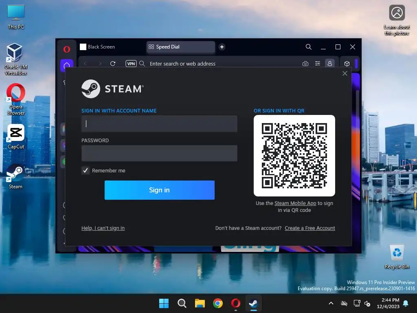Screen dimensions: 417x313
Task: Open the Steam Mobile App link
Action: (x=295, y=203)
